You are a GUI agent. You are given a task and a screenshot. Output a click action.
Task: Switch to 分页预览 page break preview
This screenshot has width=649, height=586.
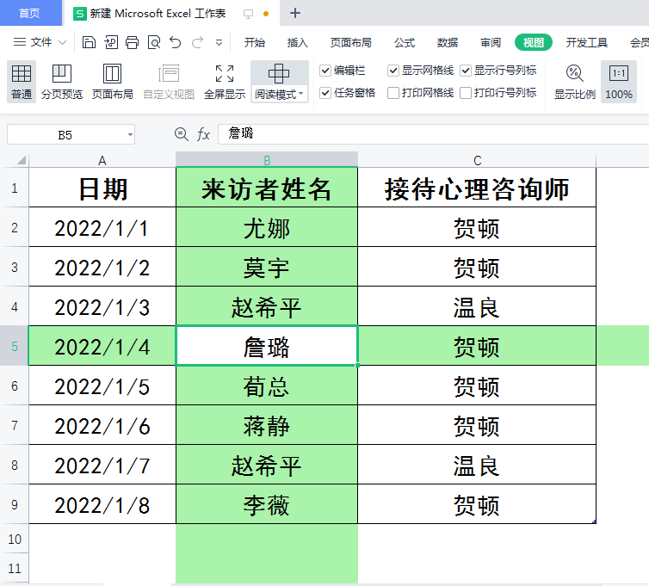(62, 82)
